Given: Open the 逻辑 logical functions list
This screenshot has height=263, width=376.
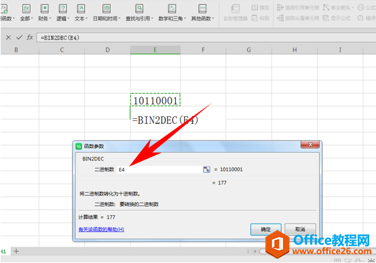Looking at the screenshot, I should 63,12.
